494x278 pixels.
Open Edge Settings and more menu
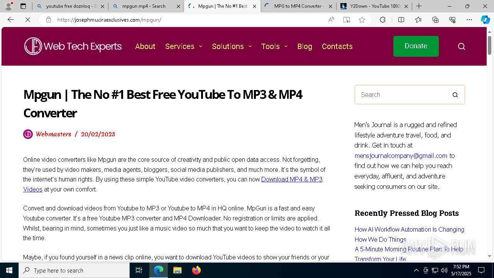pos(469,20)
